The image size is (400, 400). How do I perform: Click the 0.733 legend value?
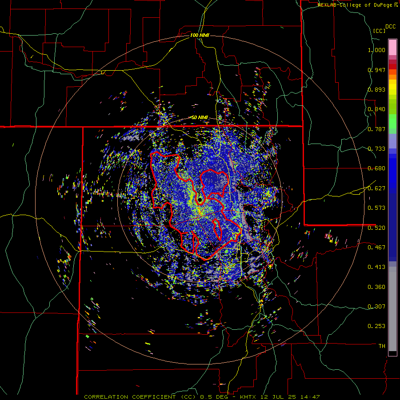(x=376, y=149)
